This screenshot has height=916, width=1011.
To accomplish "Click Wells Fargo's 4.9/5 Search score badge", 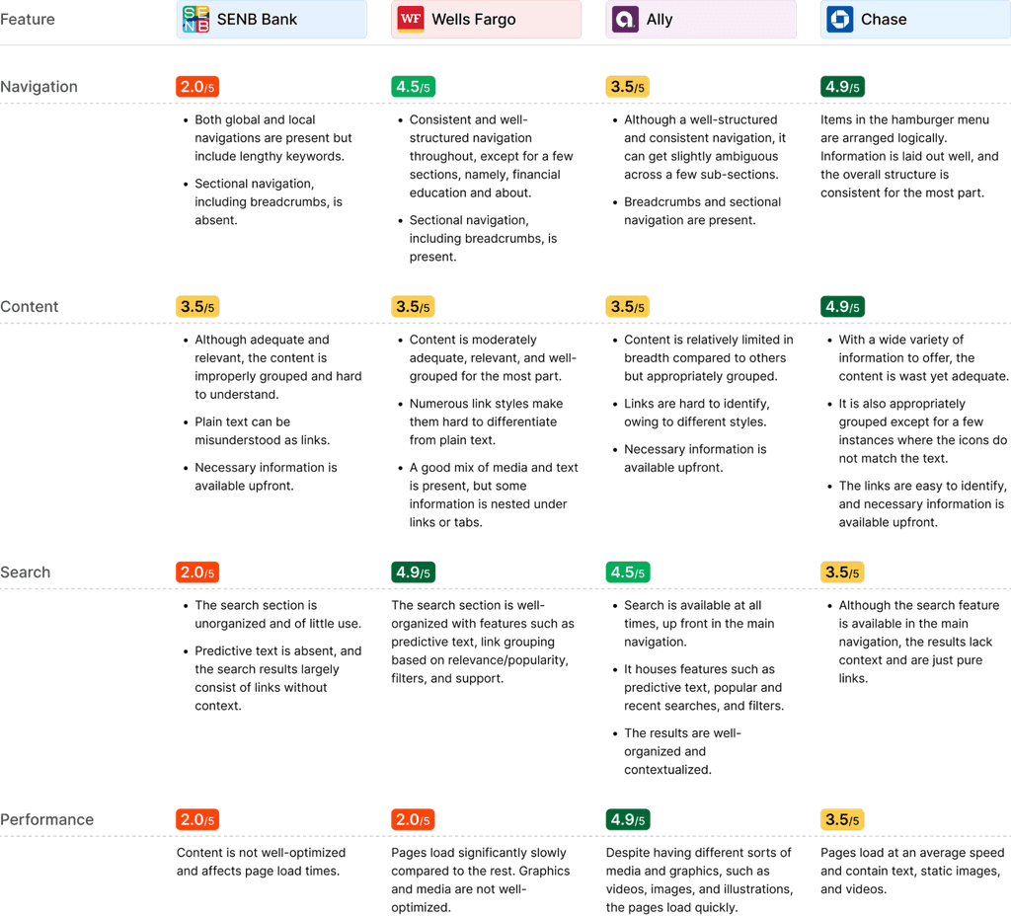I will tap(413, 572).
